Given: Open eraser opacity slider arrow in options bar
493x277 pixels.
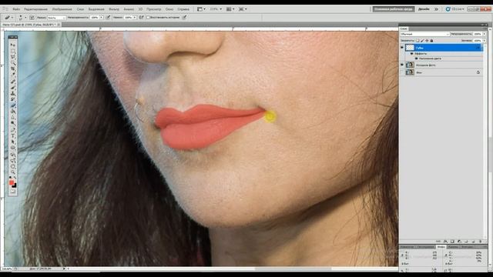Looking at the screenshot, I should [x=102, y=18].
